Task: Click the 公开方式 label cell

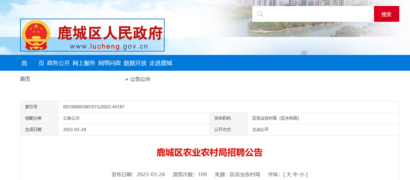Action: pos(228,129)
